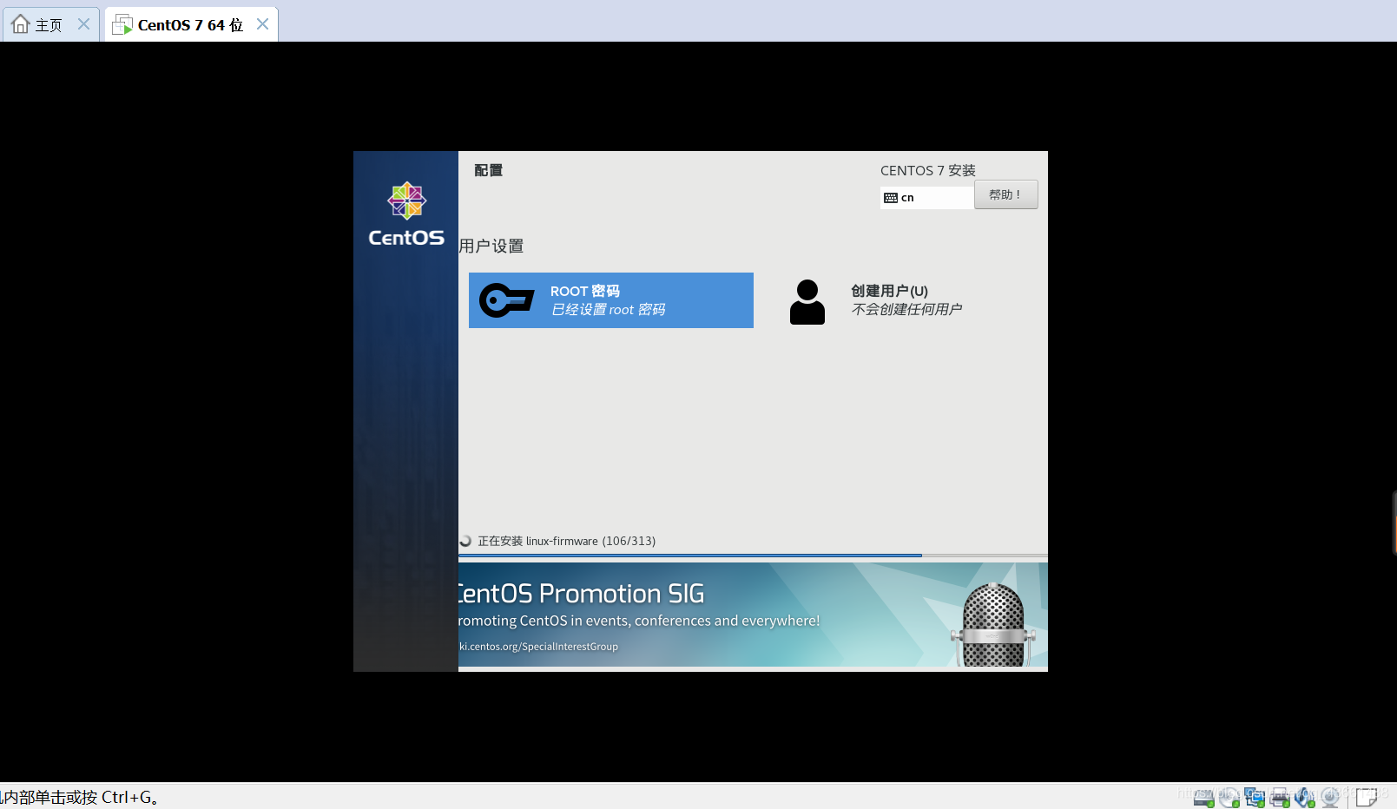The height and width of the screenshot is (809, 1397).
Task: Select the cn keyboard layout indicator
Action: coord(926,198)
